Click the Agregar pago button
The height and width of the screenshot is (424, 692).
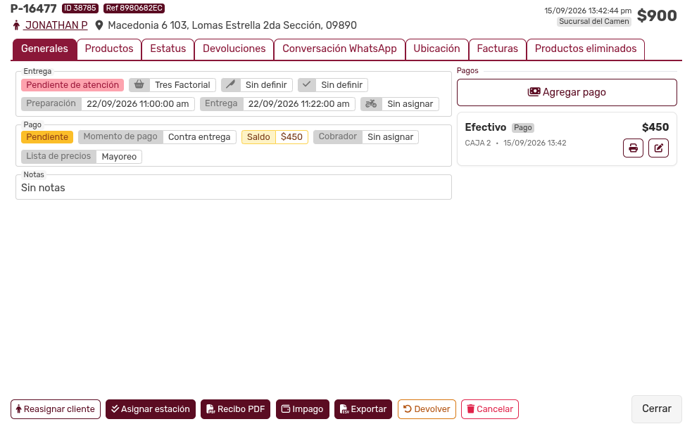567,93
